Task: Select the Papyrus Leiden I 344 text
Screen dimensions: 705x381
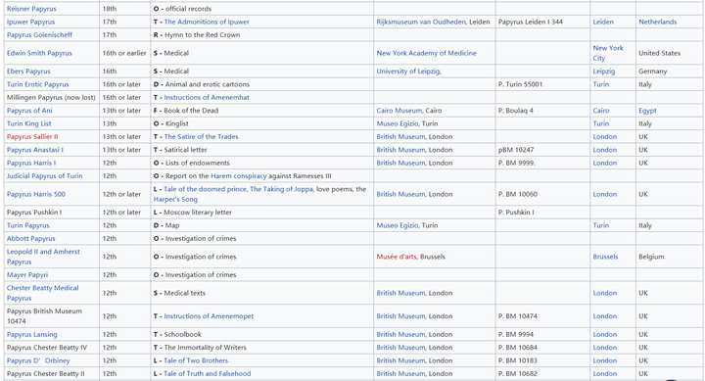Action: point(531,22)
